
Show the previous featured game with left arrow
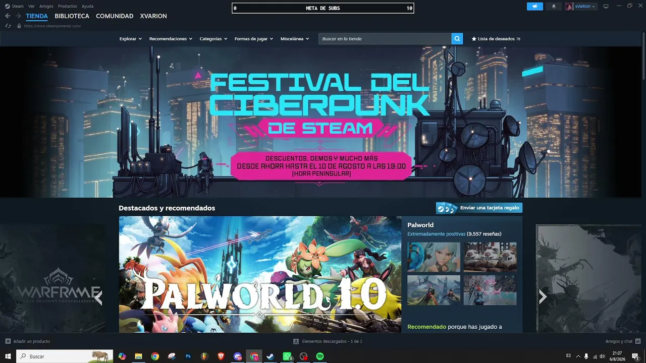pos(98,297)
